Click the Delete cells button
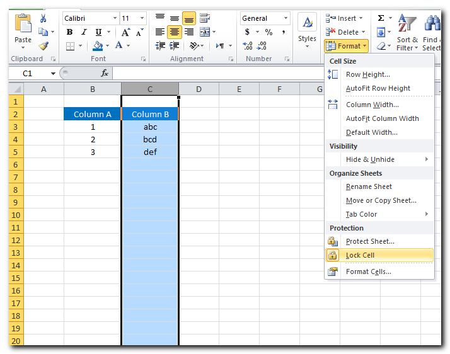 click(343, 32)
